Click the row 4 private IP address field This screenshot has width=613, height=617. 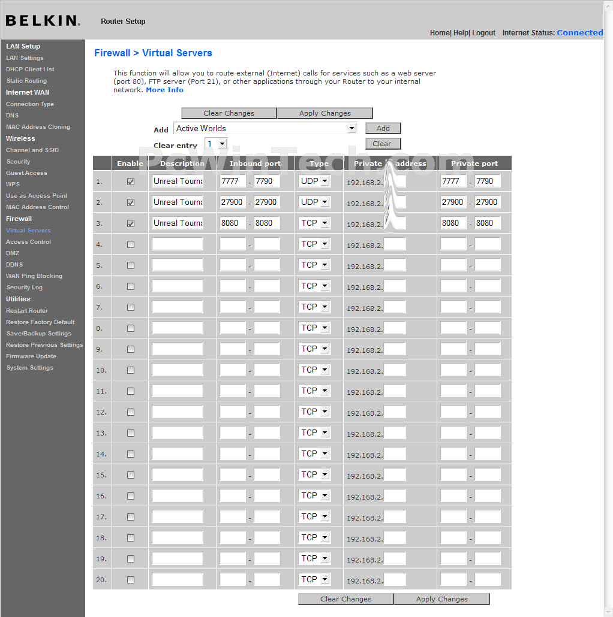coord(395,244)
